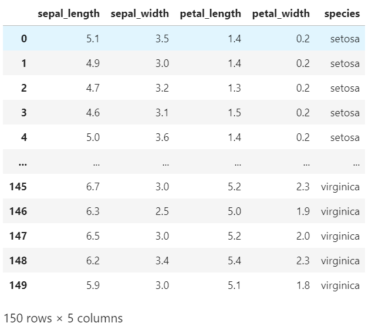This screenshot has width=375, height=333.
Task: Click the sepal_length column header
Action: tap(69, 14)
